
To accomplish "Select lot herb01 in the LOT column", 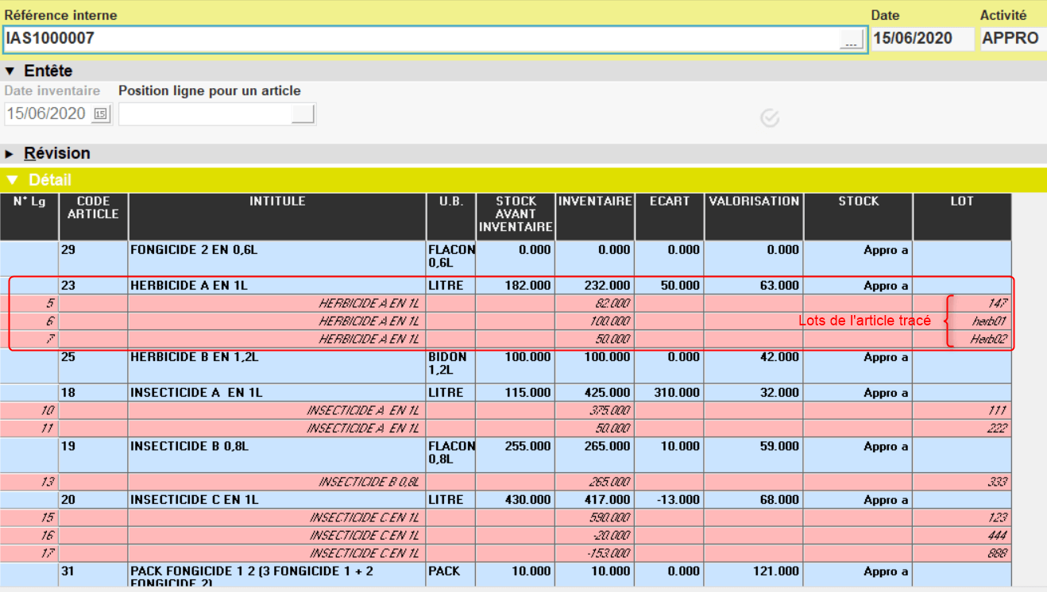I will point(988,321).
